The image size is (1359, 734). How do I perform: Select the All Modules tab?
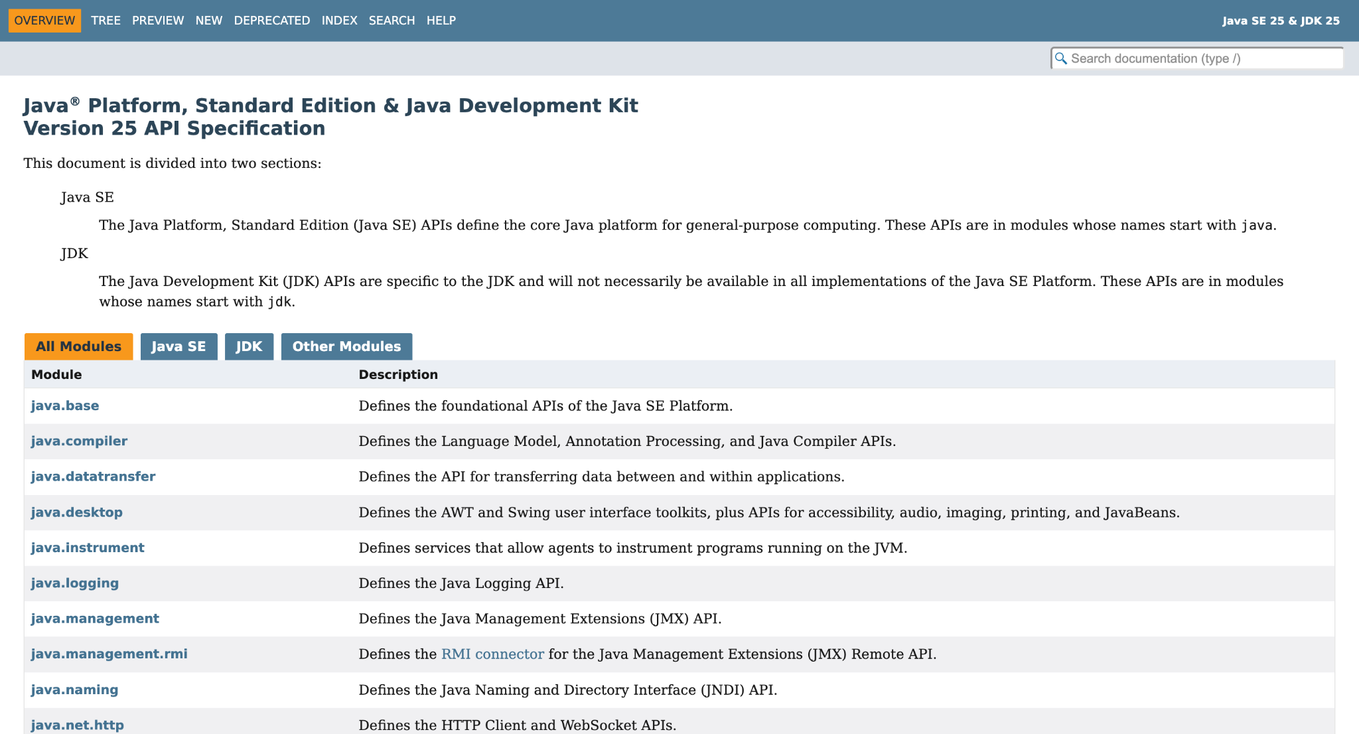coord(78,346)
